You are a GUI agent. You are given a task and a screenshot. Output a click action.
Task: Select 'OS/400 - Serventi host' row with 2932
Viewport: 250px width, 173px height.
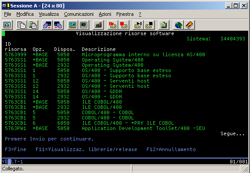(x=77, y=86)
